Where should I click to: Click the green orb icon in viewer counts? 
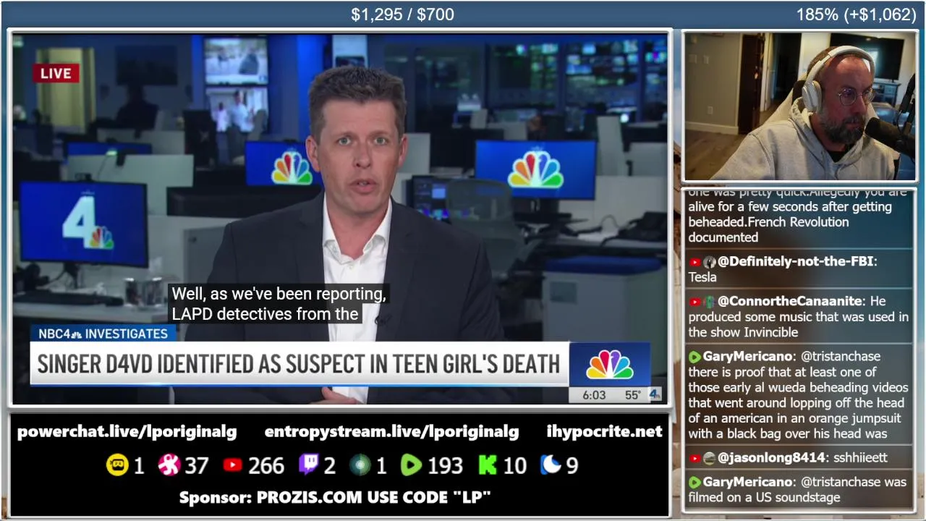[x=360, y=465]
